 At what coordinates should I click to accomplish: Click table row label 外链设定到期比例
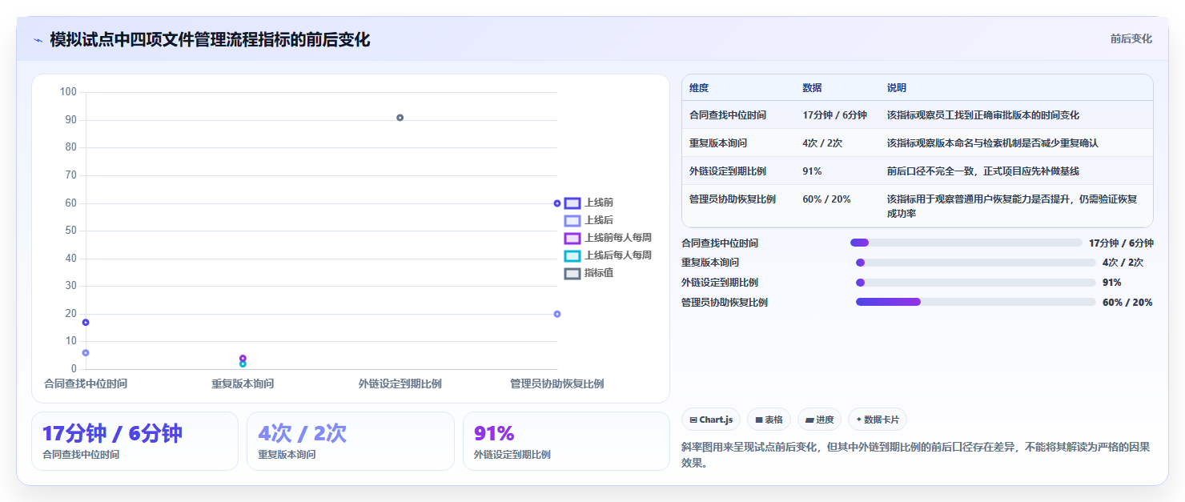tap(728, 171)
